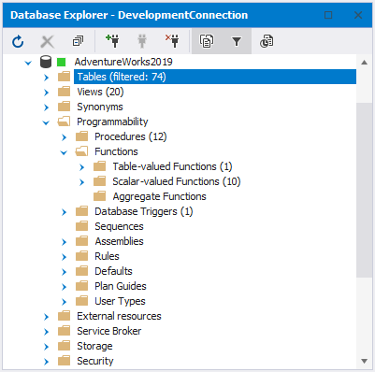Expand Table-valued Functions (1)
This screenshot has height=372, width=375.
pyautogui.click(x=82, y=167)
